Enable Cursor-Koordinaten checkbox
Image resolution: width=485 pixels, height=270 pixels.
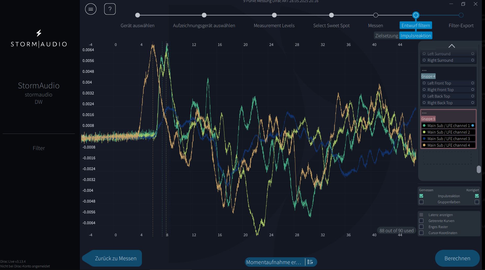click(421, 233)
